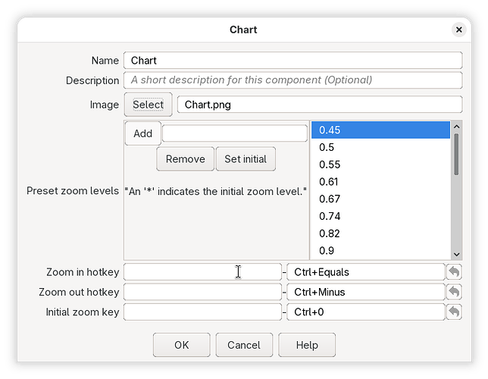Image resolution: width=488 pixels, height=379 pixels.
Task: Select zoom level 0.45 in list
Action: point(380,130)
